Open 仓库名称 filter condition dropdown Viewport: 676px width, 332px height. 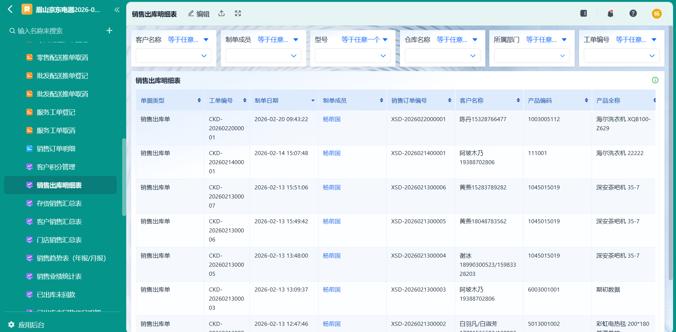[457, 40]
